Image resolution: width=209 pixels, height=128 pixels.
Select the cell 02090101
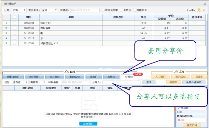click(x=29, y=28)
